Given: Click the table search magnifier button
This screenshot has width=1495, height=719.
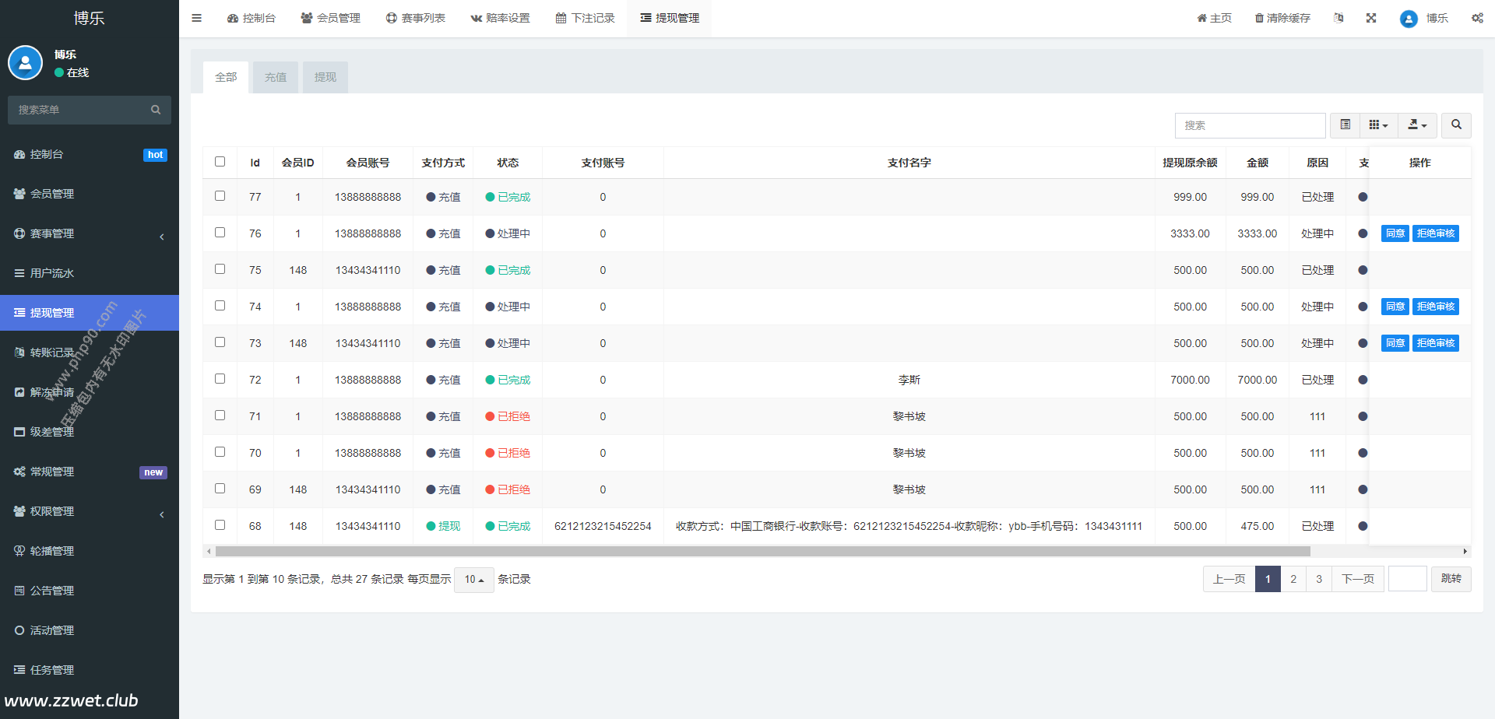Looking at the screenshot, I should 1456,125.
